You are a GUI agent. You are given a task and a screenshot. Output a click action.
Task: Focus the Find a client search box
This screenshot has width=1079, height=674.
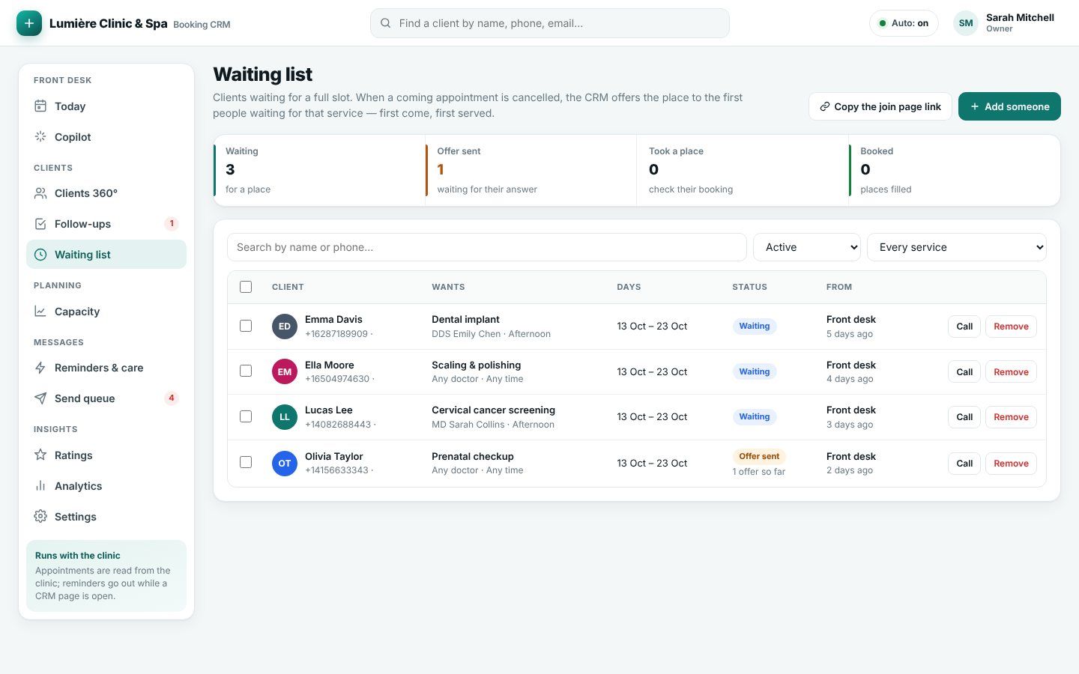click(550, 23)
